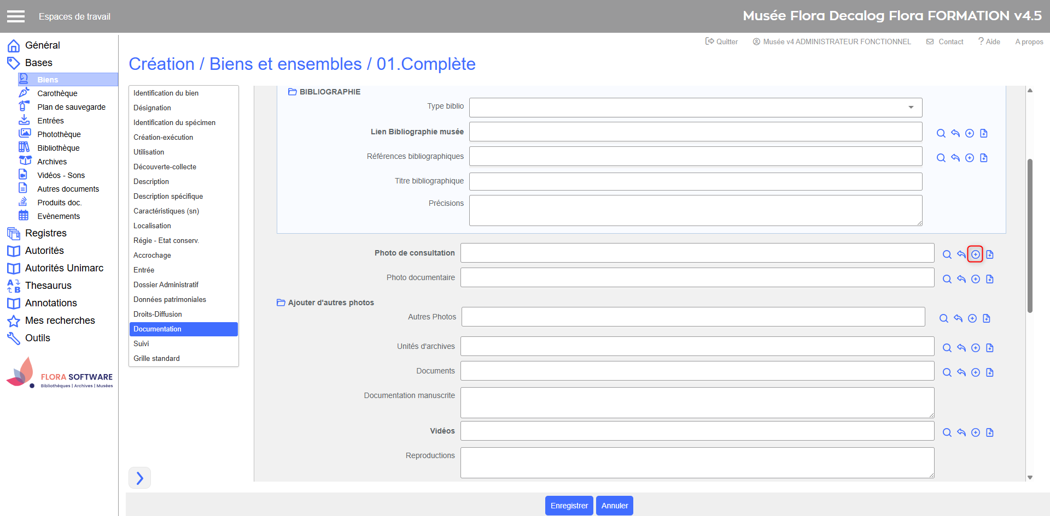Open the hamburger menu at top left
This screenshot has width=1050, height=516.
click(16, 16)
